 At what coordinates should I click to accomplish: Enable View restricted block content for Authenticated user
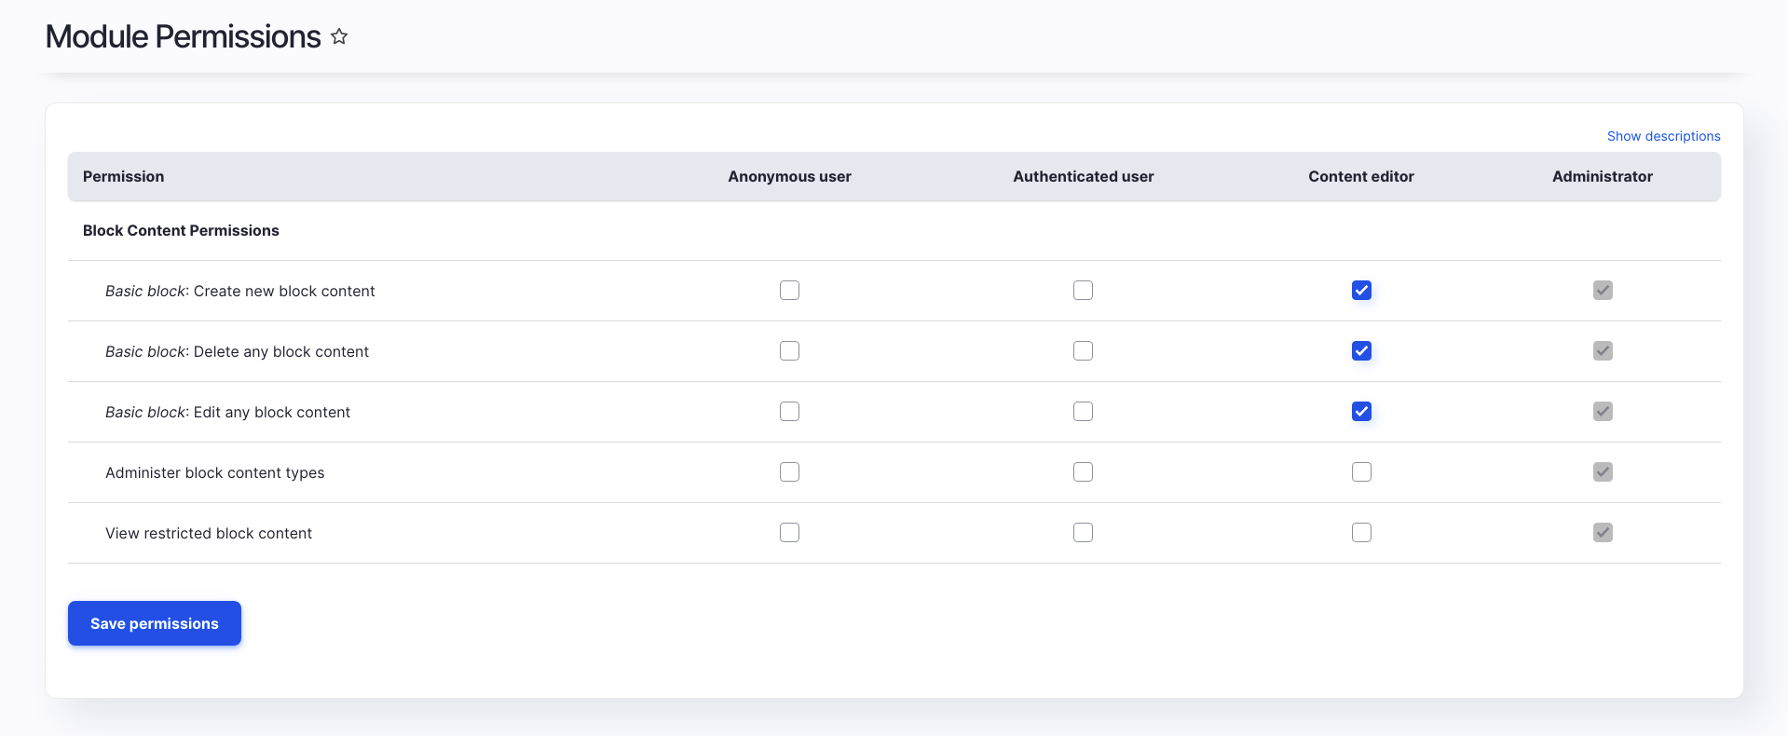[1083, 533]
